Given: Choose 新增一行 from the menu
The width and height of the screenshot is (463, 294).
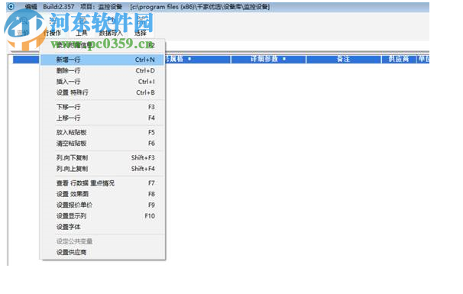Looking at the screenshot, I should click(x=102, y=60).
